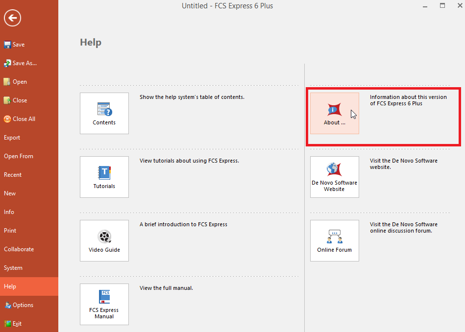Launch the Video Guide reel button
This screenshot has width=465, height=332.
tap(104, 241)
